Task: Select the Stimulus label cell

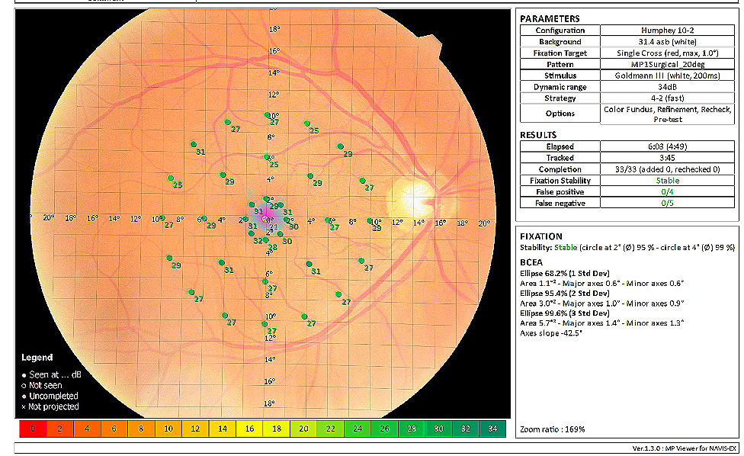Action: click(560, 75)
